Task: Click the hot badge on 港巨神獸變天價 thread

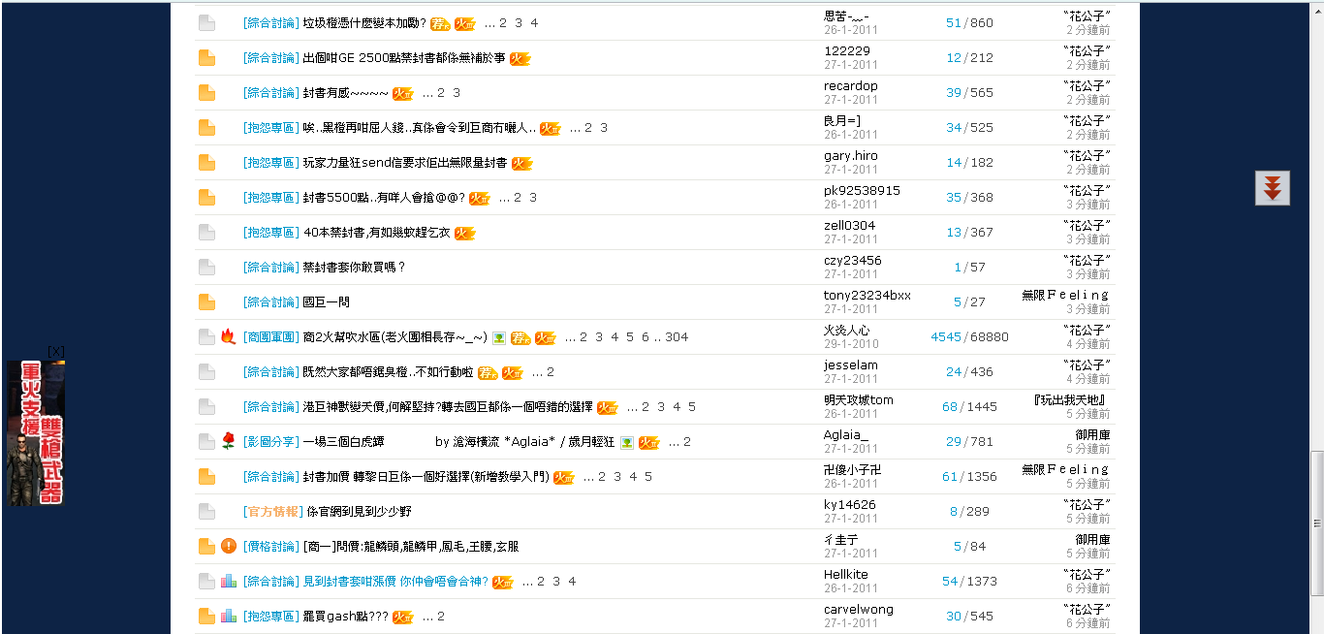Action: [608, 407]
